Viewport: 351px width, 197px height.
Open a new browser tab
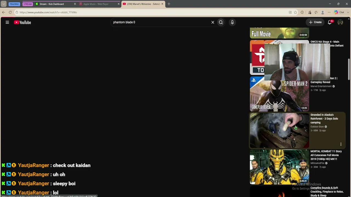click(x=169, y=4)
